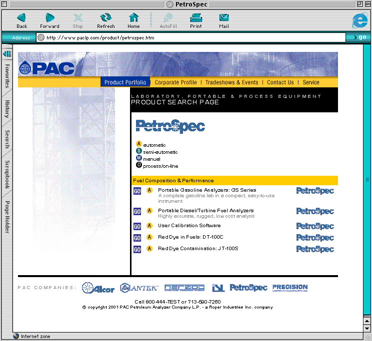The width and height of the screenshot is (372, 341).
Task: Click the Stop toolbar icon
Action: pyautogui.click(x=78, y=17)
